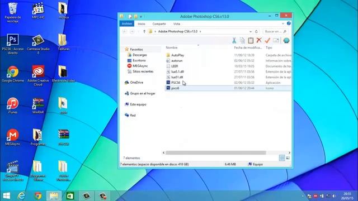Select Este equipo in navigation pane

click(138, 104)
